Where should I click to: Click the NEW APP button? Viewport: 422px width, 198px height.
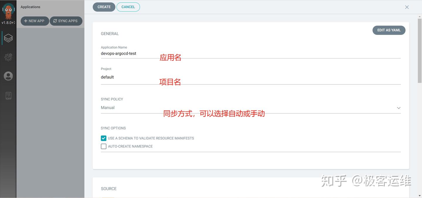(35, 21)
